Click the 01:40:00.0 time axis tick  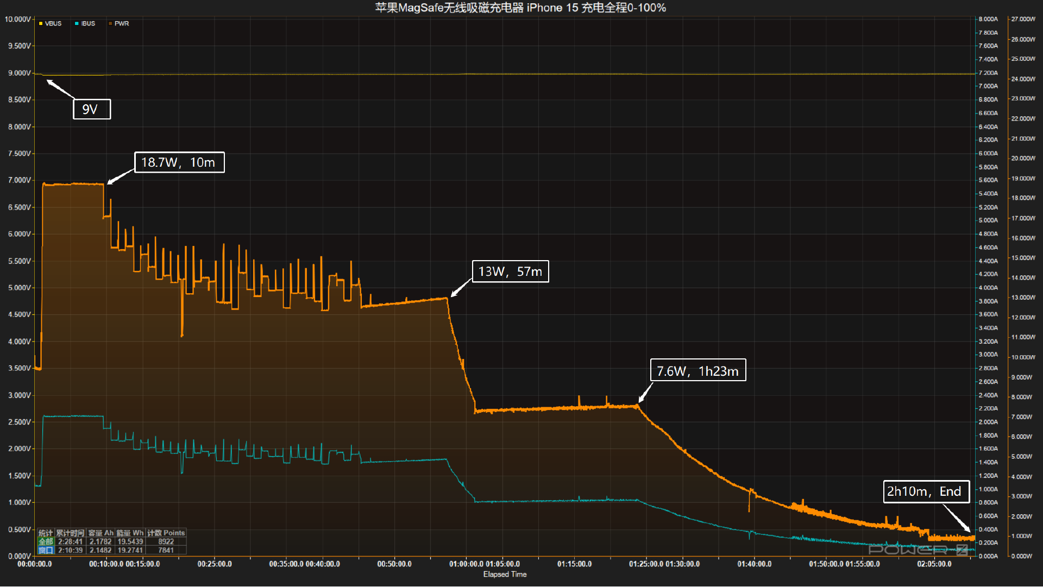coord(754,564)
